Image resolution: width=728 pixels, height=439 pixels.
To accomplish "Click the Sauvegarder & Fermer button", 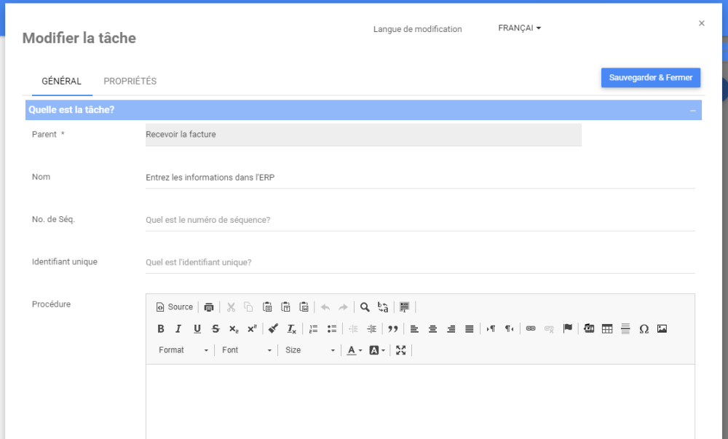I will [x=650, y=77].
